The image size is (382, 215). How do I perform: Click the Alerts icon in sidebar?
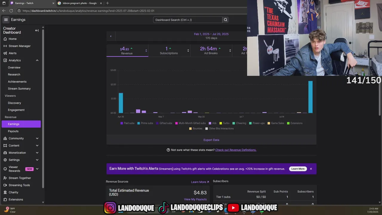[x=5, y=53]
